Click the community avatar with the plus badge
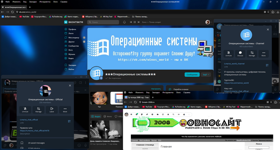The height and width of the screenshot is (150, 280). pyautogui.click(x=97, y=73)
